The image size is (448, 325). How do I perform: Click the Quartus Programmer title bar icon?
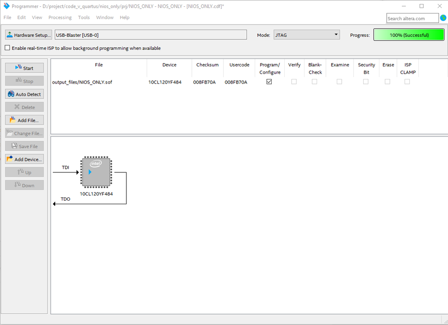click(6, 6)
